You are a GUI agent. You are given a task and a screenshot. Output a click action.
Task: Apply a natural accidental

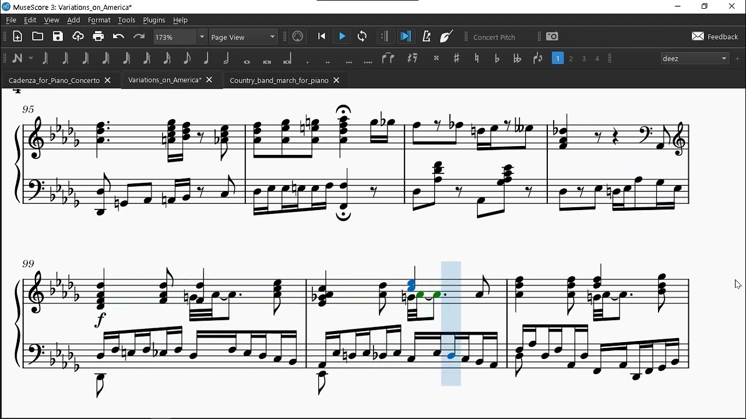pos(477,58)
